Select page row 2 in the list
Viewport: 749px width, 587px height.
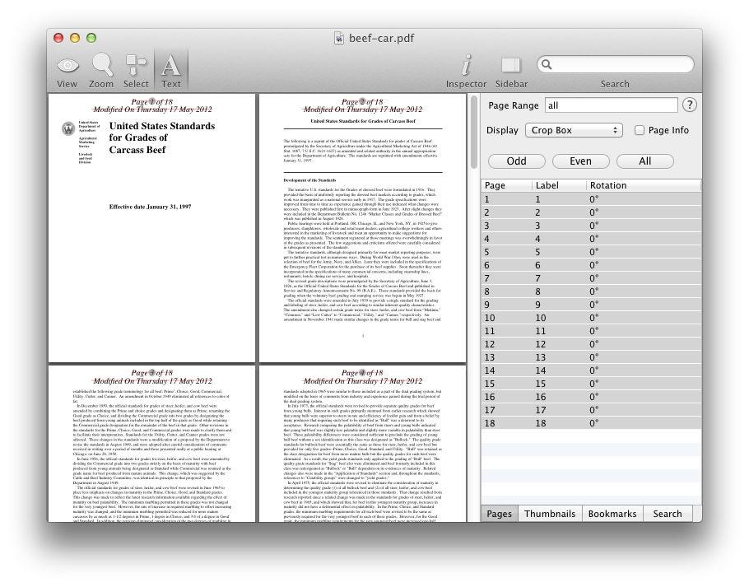[x=591, y=212]
